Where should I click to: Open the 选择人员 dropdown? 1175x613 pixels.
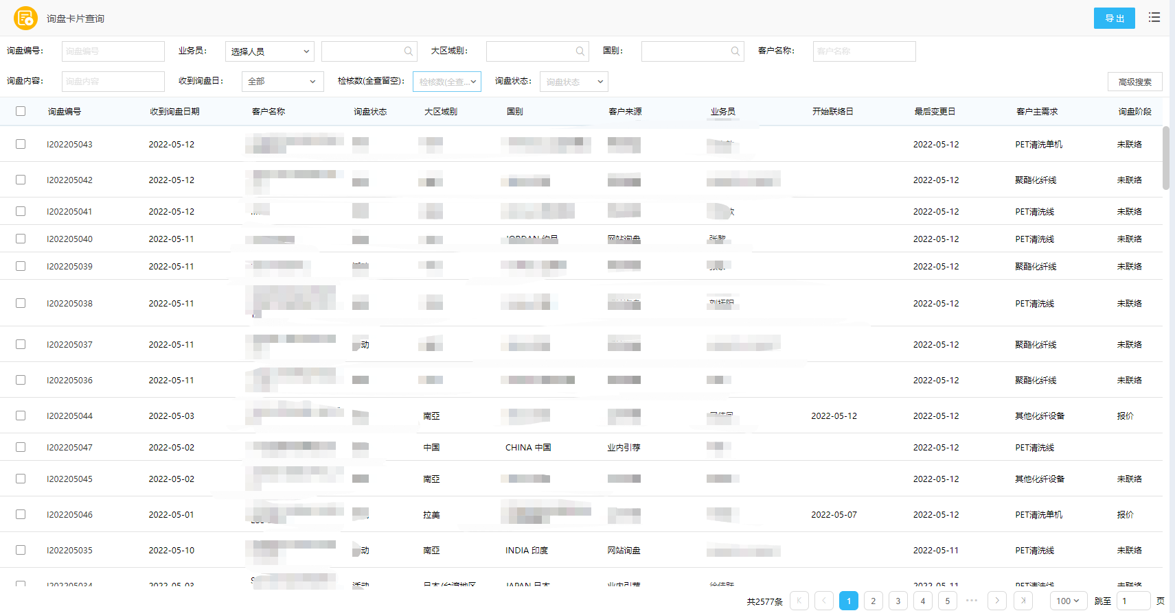(x=270, y=51)
